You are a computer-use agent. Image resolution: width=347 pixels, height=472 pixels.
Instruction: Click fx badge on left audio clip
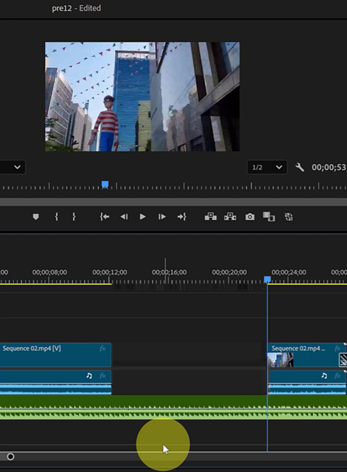pos(103,376)
